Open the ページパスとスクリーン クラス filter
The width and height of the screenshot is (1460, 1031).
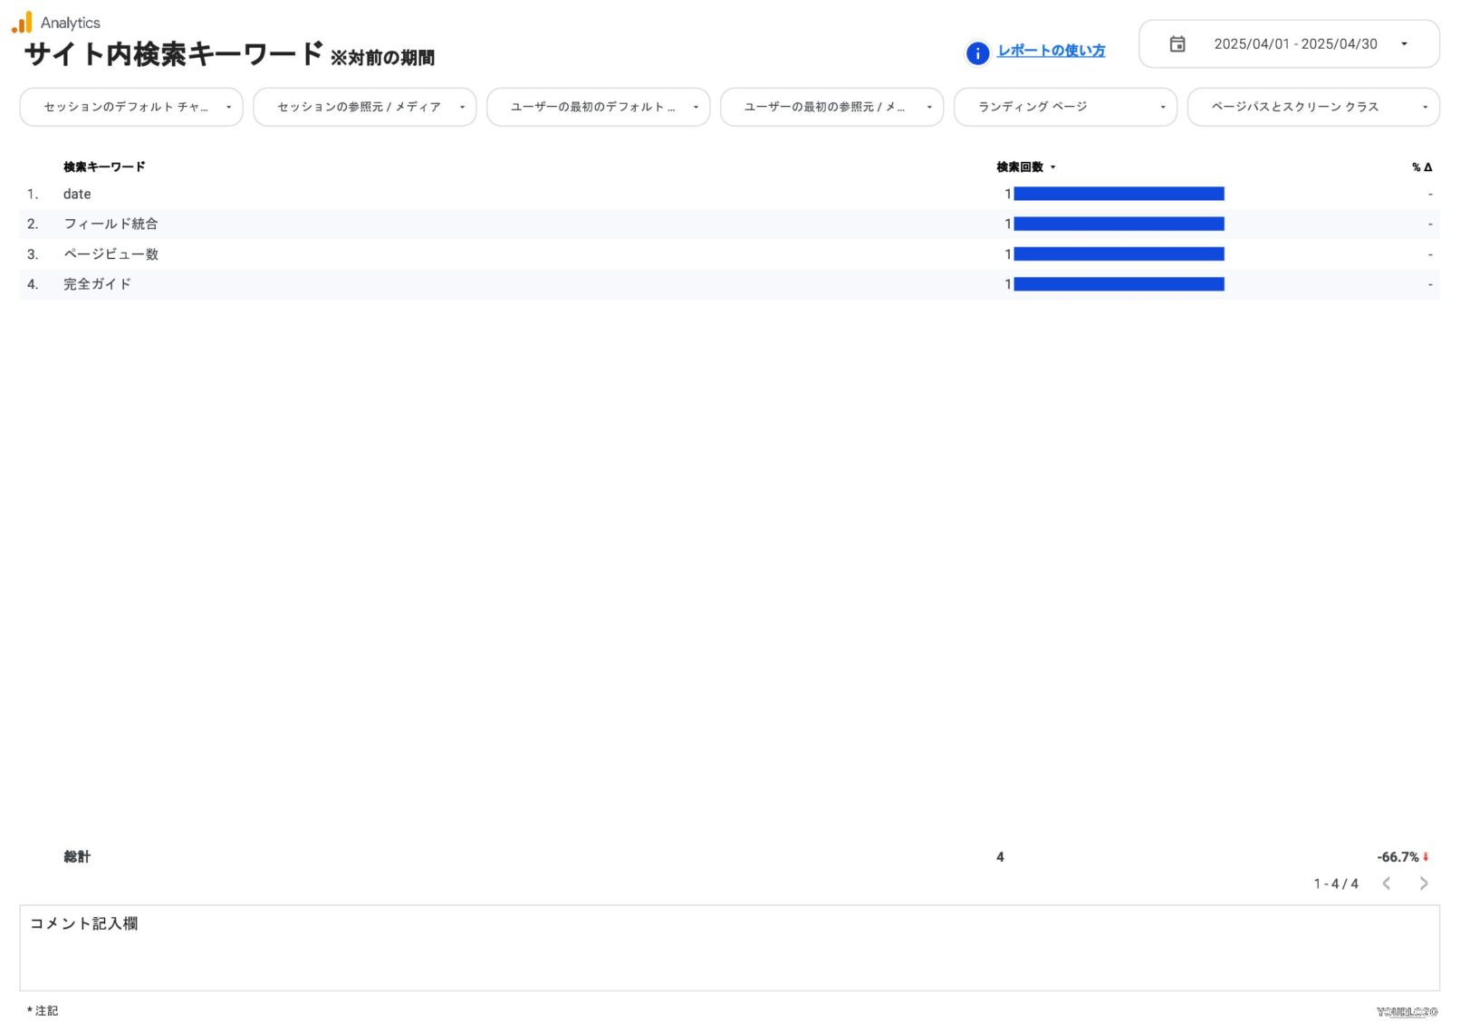(1311, 107)
